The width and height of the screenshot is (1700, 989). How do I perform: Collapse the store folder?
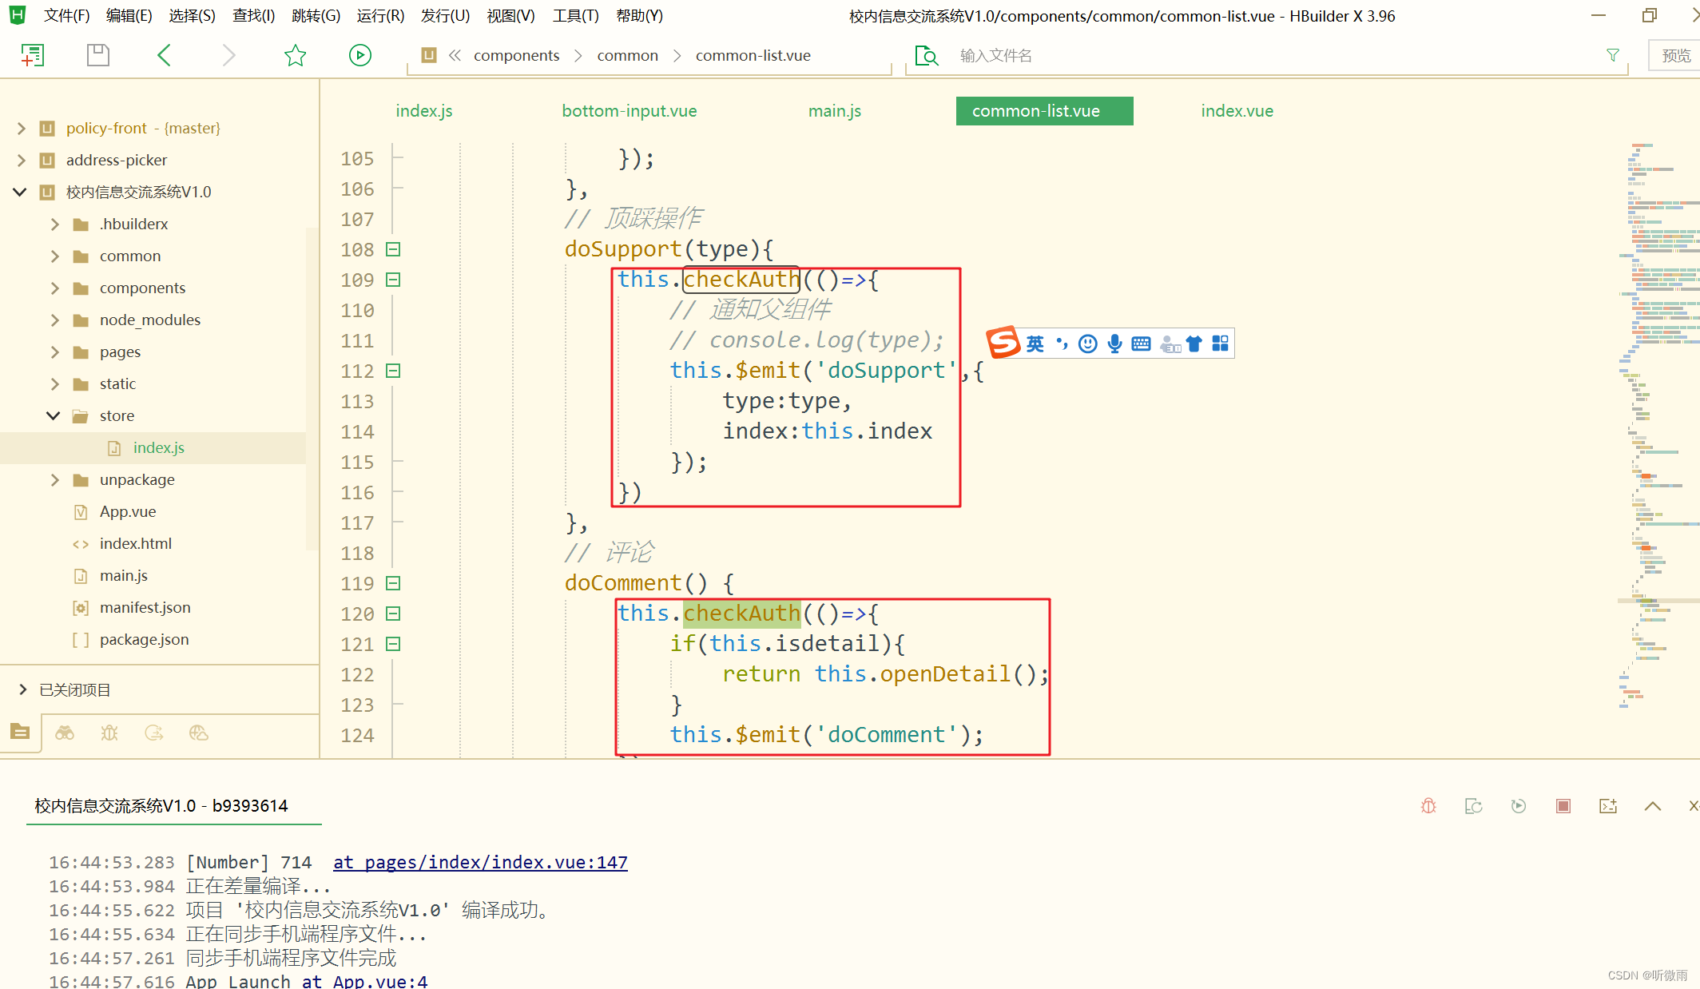click(x=54, y=415)
